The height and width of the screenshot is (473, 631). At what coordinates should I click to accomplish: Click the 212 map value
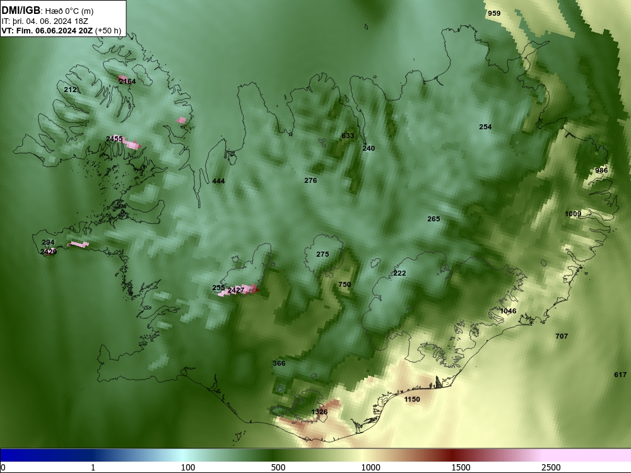(70, 90)
